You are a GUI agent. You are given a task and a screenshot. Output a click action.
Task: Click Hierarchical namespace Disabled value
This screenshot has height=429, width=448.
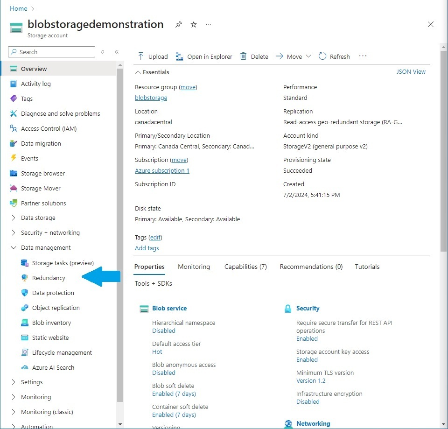[164, 331]
